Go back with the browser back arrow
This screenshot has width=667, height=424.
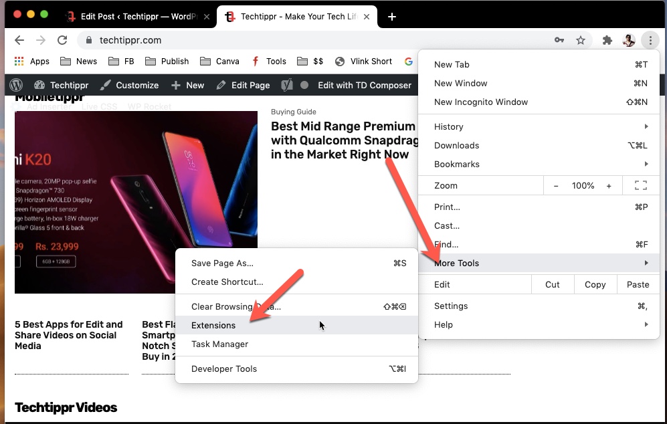[x=19, y=40]
